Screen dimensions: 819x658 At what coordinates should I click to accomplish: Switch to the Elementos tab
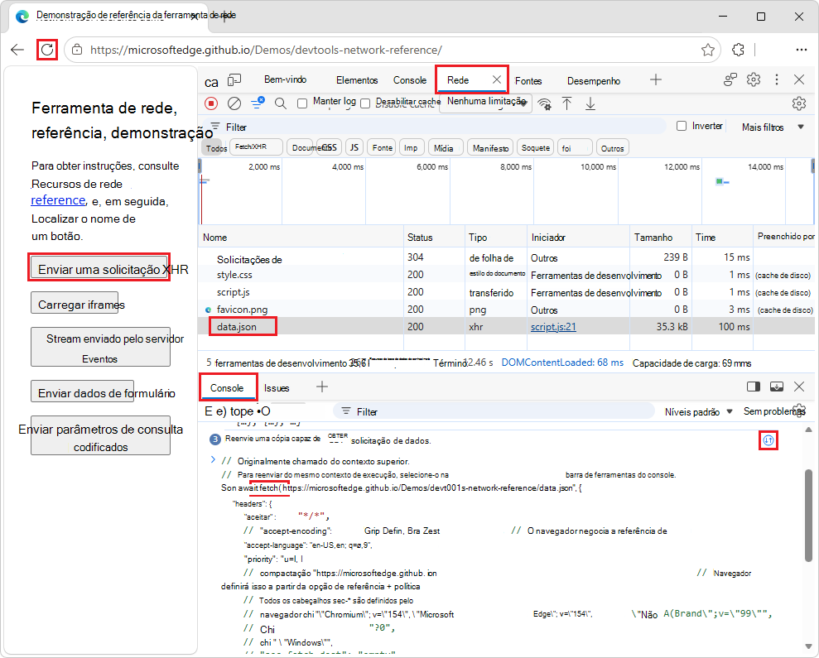pos(357,80)
